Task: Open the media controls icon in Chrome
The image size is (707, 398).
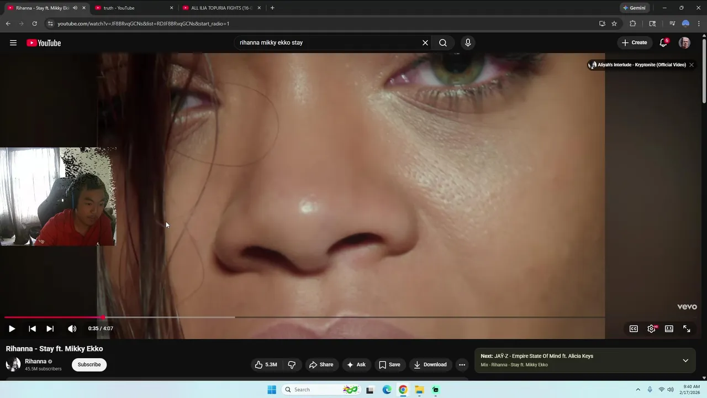Action: click(x=672, y=24)
